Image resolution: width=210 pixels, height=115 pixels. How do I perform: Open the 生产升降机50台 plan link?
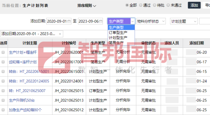tap(22, 100)
